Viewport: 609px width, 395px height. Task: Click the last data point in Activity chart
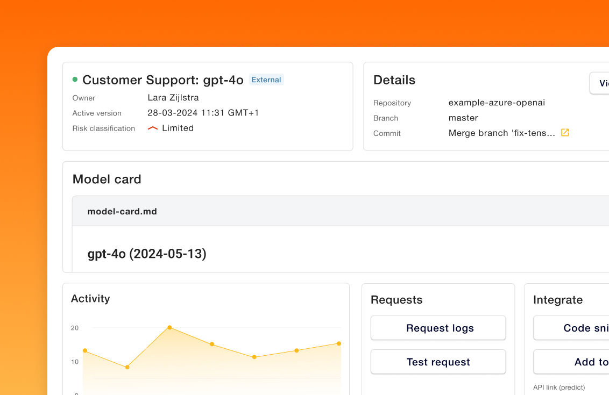point(339,343)
